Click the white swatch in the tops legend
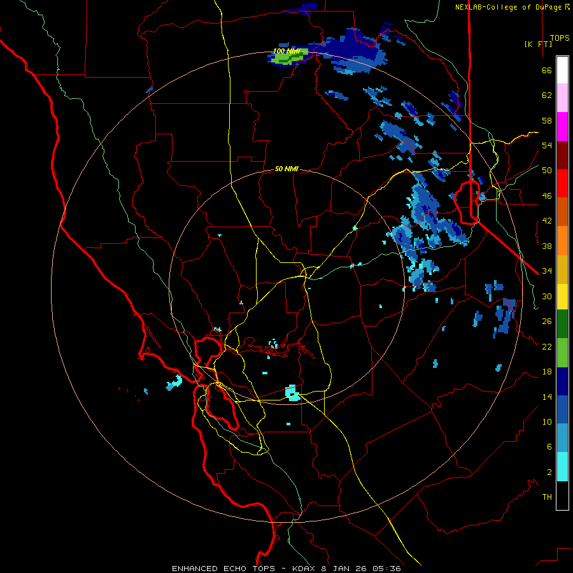Image resolution: width=573 pixels, height=573 pixels. pos(562,70)
